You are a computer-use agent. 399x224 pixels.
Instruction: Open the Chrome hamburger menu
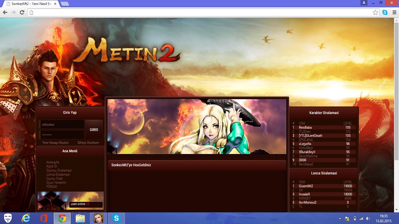tap(394, 12)
